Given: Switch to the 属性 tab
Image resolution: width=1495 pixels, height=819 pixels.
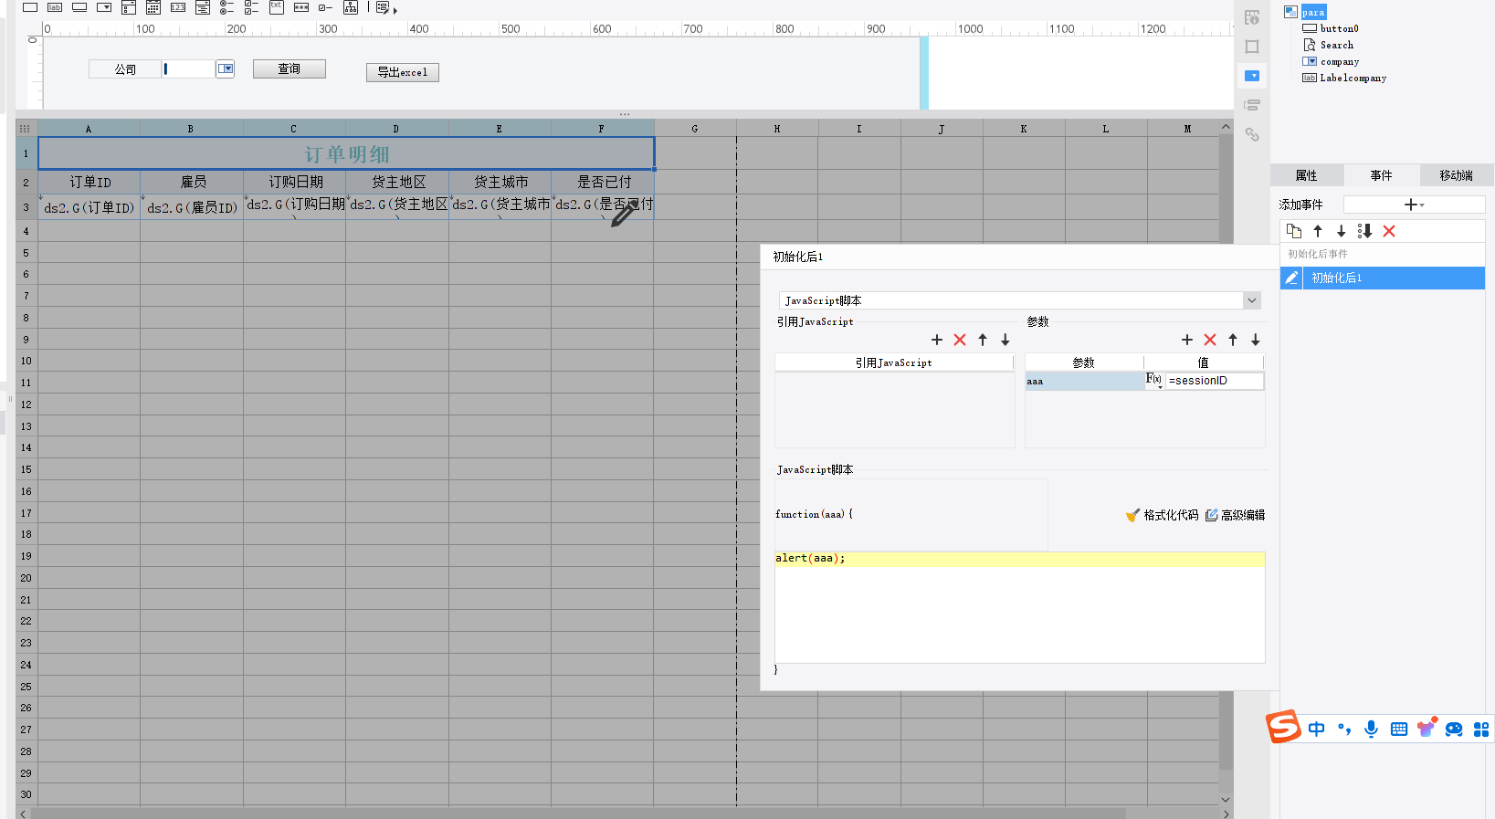Looking at the screenshot, I should click(x=1307, y=175).
